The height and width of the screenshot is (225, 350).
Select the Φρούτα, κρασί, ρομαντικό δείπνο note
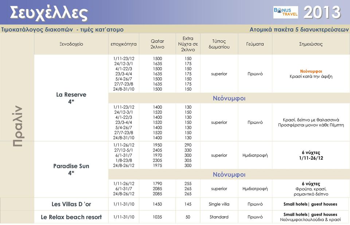[311, 192]
